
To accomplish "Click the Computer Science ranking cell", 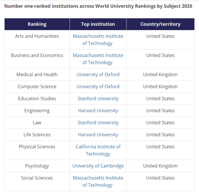I will coord(37,86).
